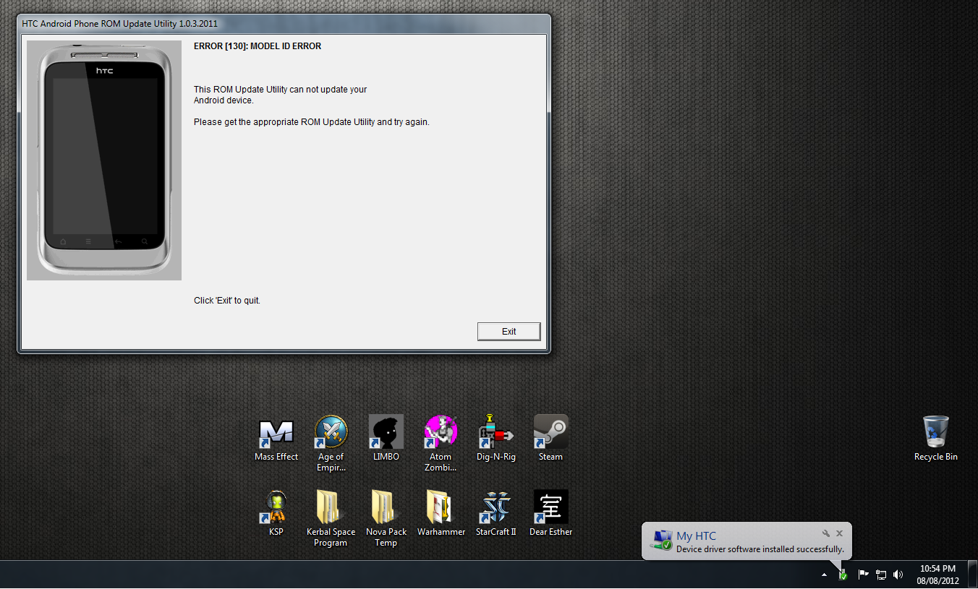Click the StarCraft II shortcut
Screen dimensions: 978x589
496,508
